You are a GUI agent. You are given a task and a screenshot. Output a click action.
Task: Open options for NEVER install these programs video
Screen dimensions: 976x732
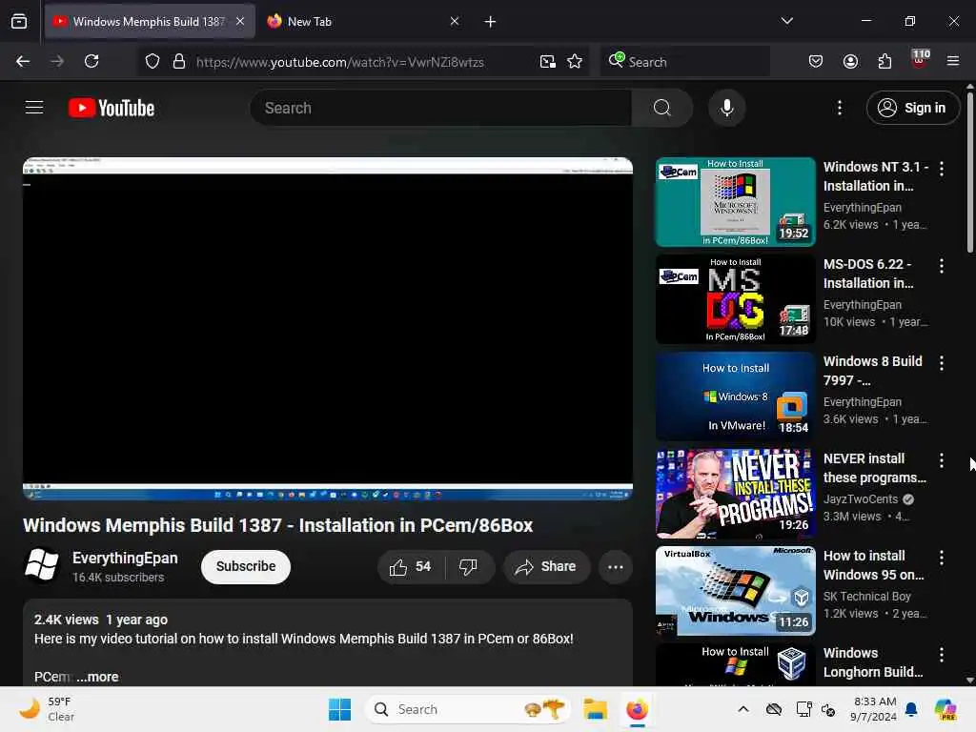coord(941,460)
